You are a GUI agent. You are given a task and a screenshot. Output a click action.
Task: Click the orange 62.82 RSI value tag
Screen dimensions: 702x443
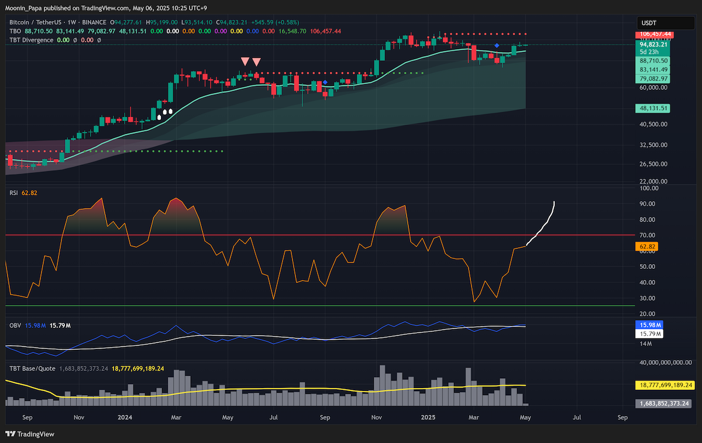point(646,247)
